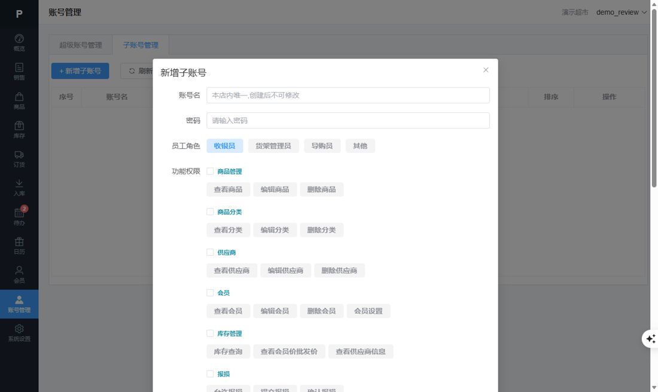The image size is (658, 392).
Task: Toggle the 会员设置 permission tag
Action: 368,311
